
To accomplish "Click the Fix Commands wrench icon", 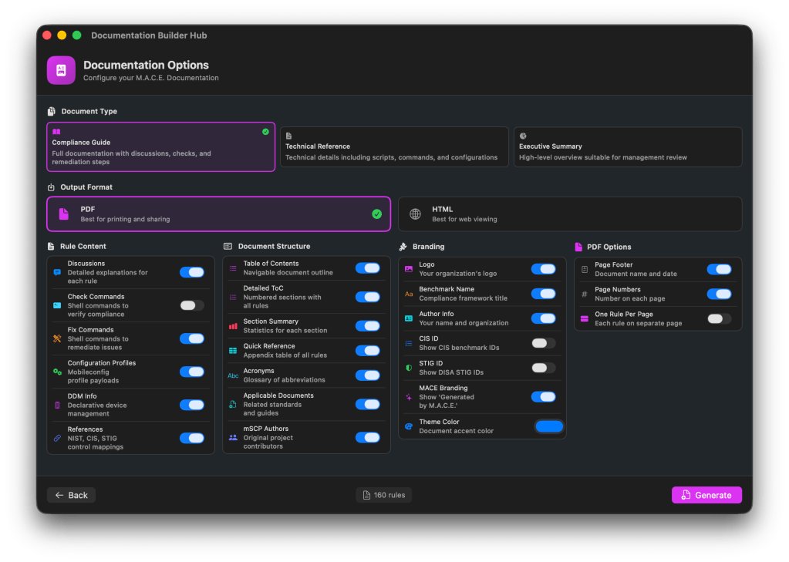I will [57, 338].
